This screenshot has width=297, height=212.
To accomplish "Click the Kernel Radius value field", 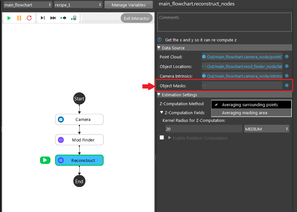I will coord(204,129).
